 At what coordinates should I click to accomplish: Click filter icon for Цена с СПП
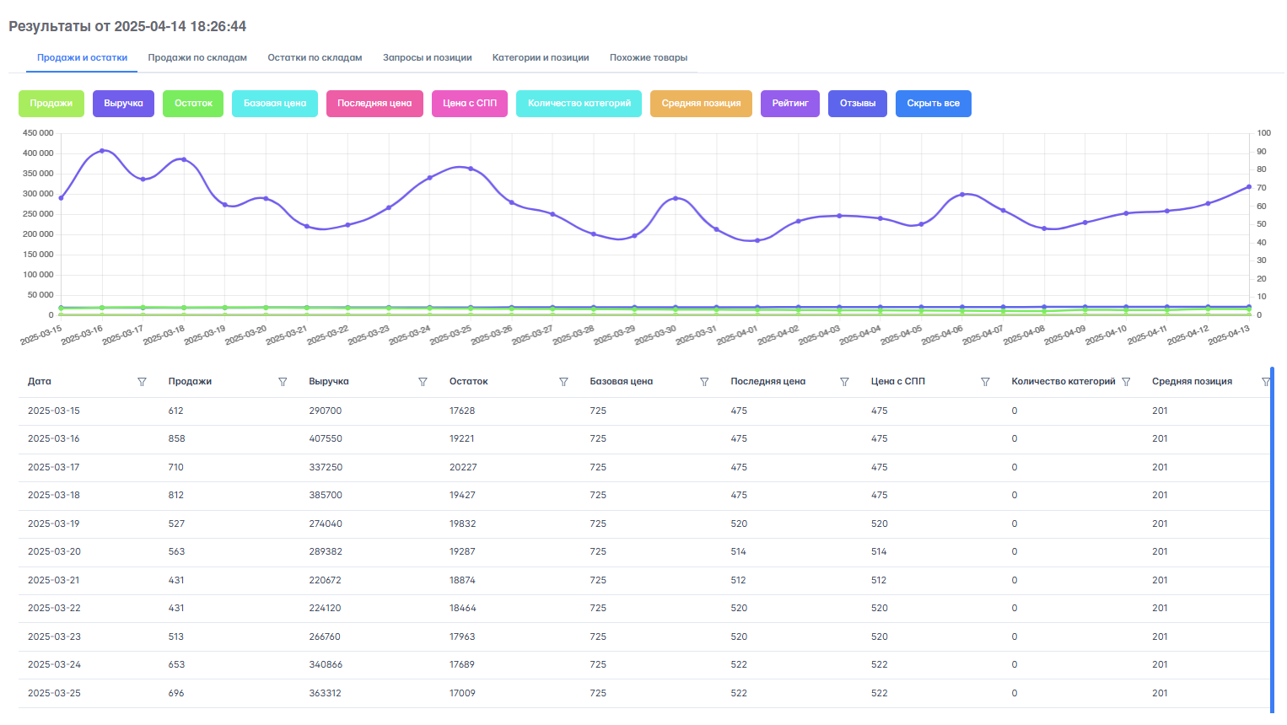(x=985, y=382)
